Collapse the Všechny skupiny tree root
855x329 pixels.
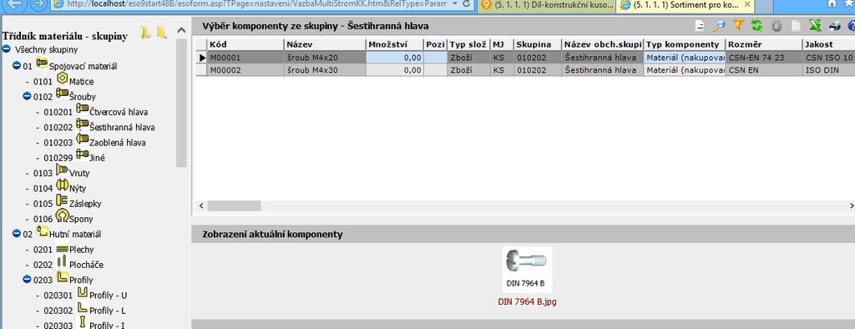coord(7,49)
